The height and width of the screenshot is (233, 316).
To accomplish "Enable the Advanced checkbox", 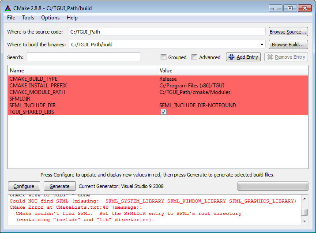I will [194, 57].
